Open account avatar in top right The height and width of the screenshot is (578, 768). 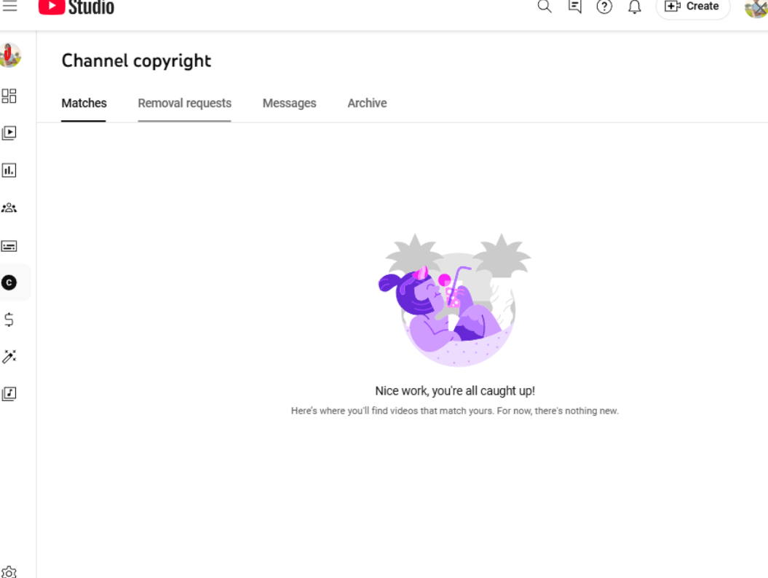[756, 7]
